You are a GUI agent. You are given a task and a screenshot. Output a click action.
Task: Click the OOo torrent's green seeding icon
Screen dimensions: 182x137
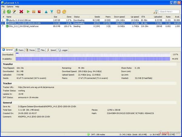7,26
